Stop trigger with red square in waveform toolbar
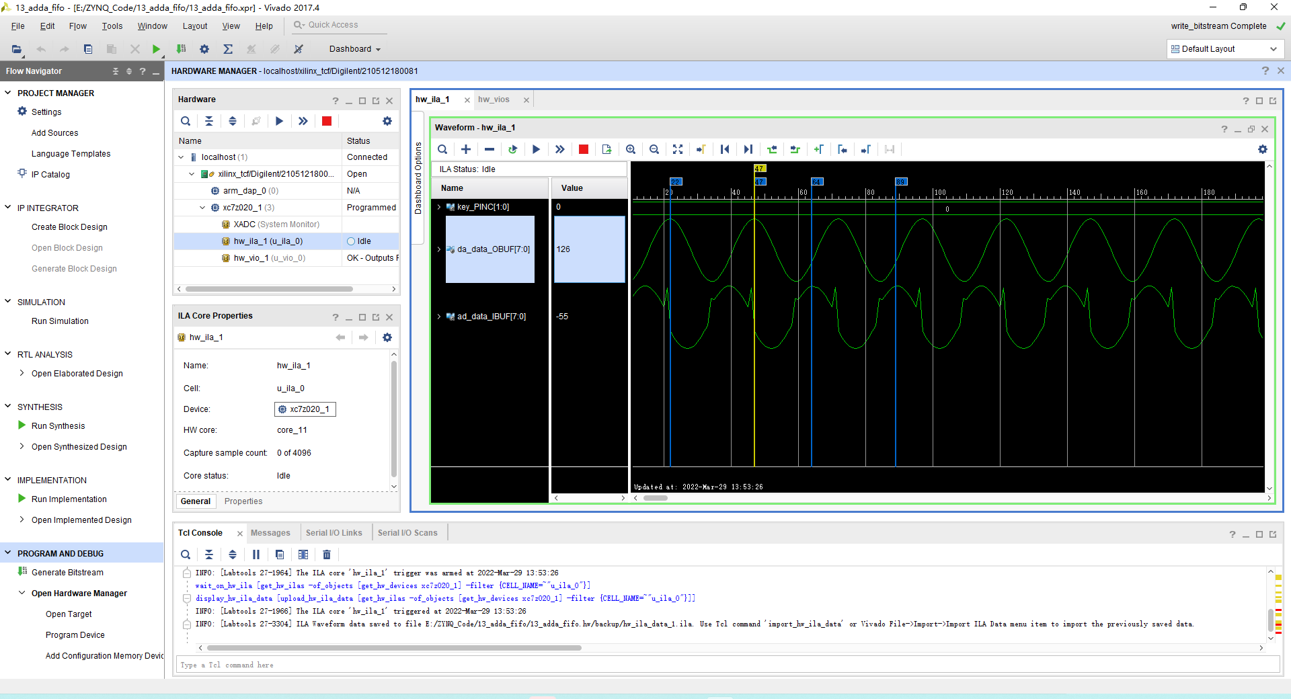 click(x=584, y=149)
